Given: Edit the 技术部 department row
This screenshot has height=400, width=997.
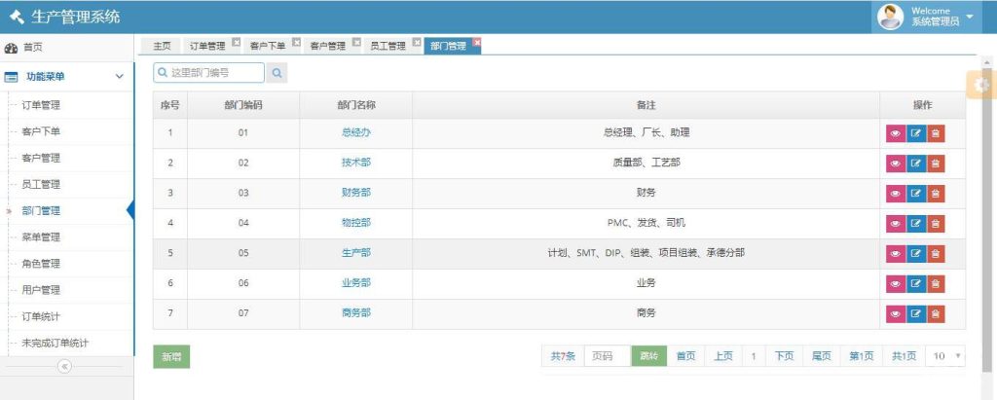Looking at the screenshot, I should pyautogui.click(x=916, y=164).
